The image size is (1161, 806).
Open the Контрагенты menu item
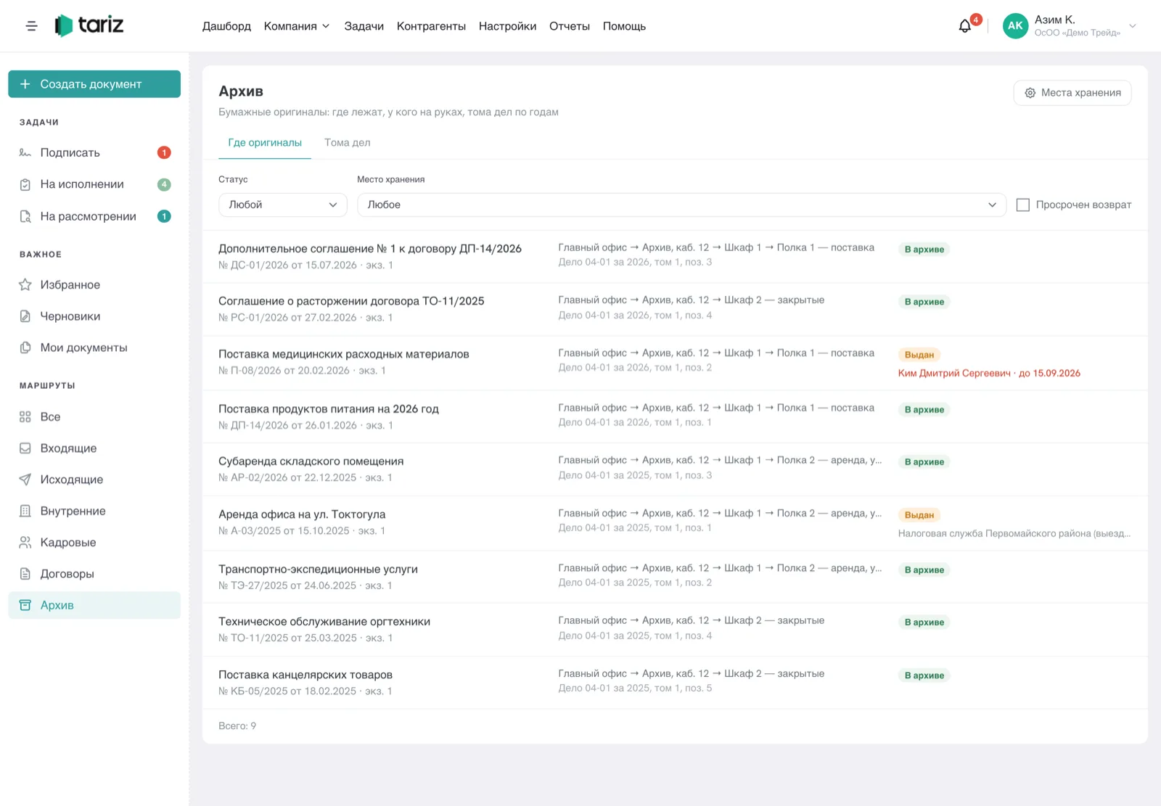[431, 26]
